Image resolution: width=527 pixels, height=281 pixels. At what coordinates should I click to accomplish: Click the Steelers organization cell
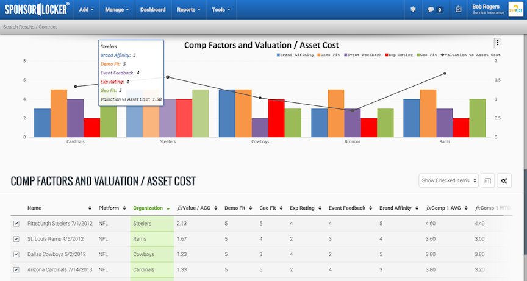152,223
